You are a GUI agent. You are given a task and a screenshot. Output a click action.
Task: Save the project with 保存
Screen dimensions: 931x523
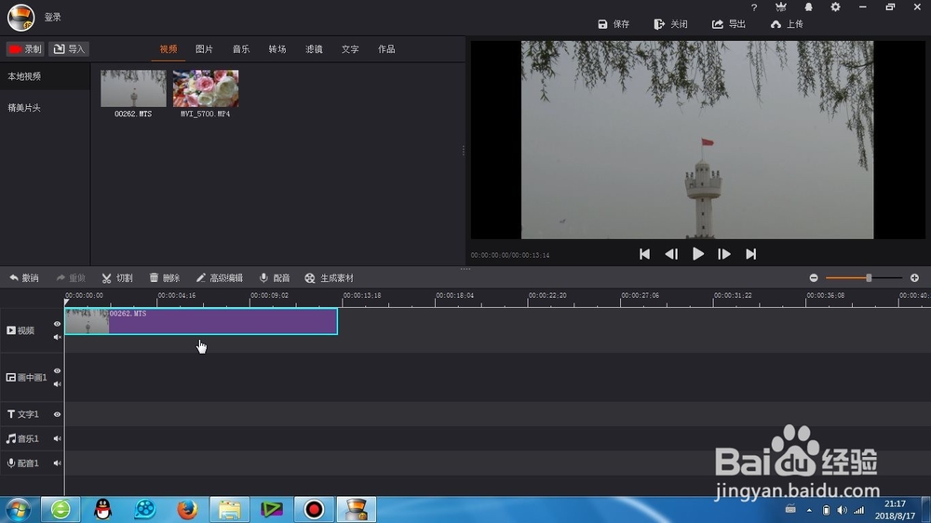pyautogui.click(x=614, y=24)
